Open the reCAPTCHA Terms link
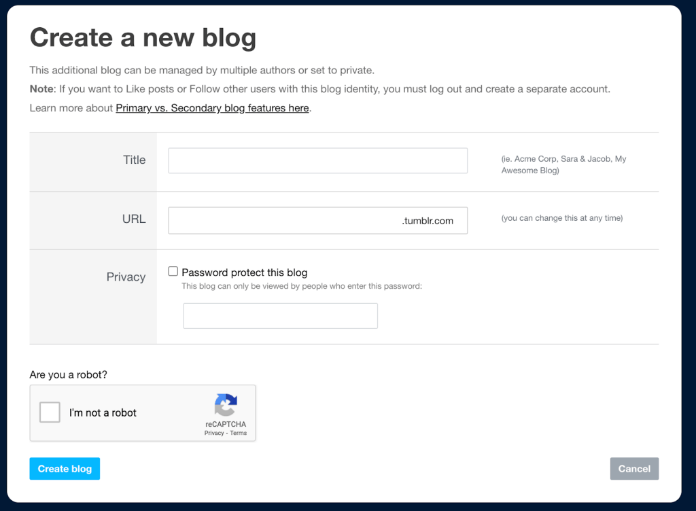 coord(239,433)
